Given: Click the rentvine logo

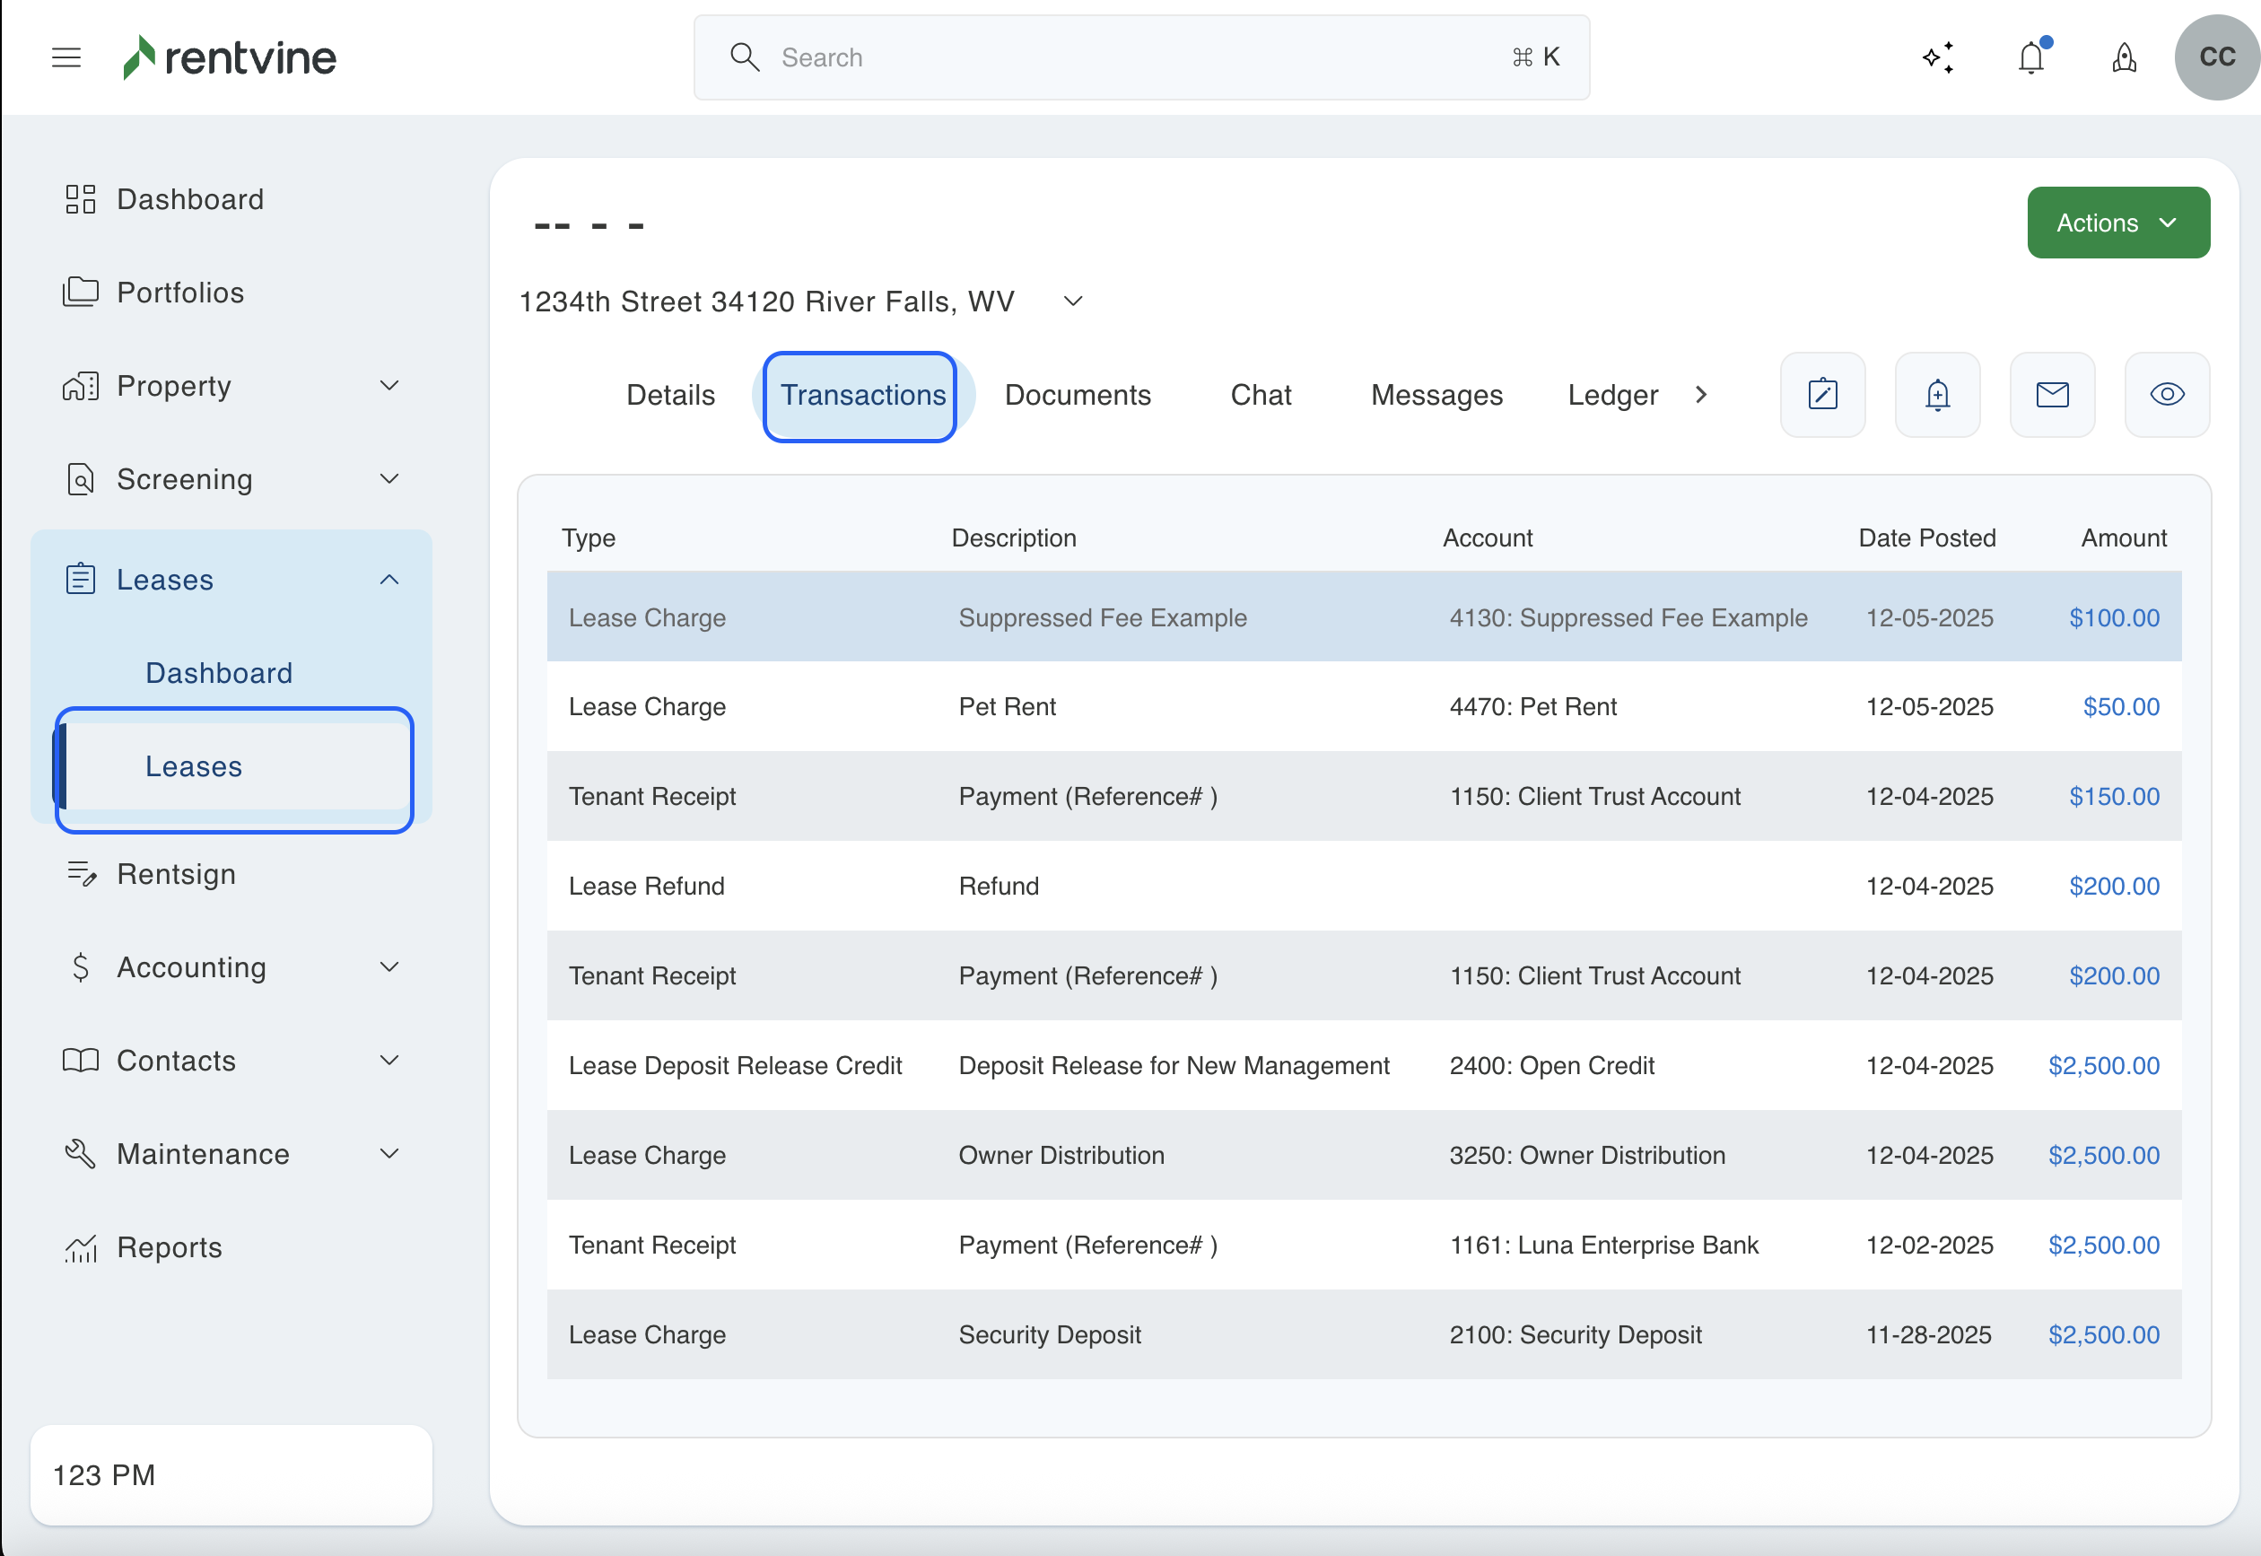Looking at the screenshot, I should (230, 57).
